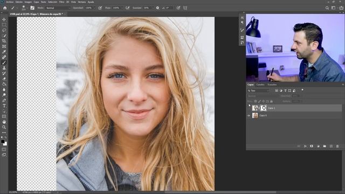This screenshot has height=194, width=345.
Task: Switch foreground and background colors arrow
Action: pos(5,137)
